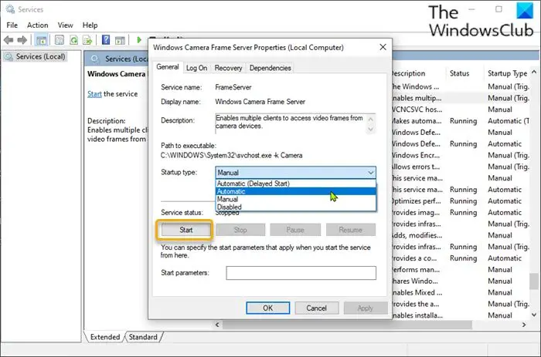Choose Manual in the startup list
The image size is (541, 357).
click(x=296, y=200)
